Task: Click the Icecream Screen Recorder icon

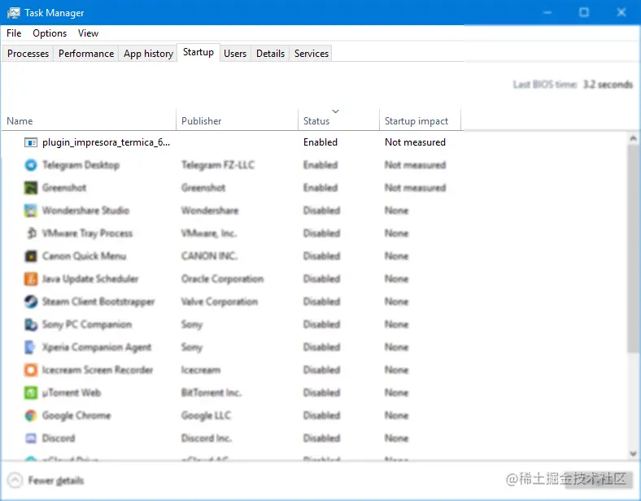Action: (x=31, y=370)
